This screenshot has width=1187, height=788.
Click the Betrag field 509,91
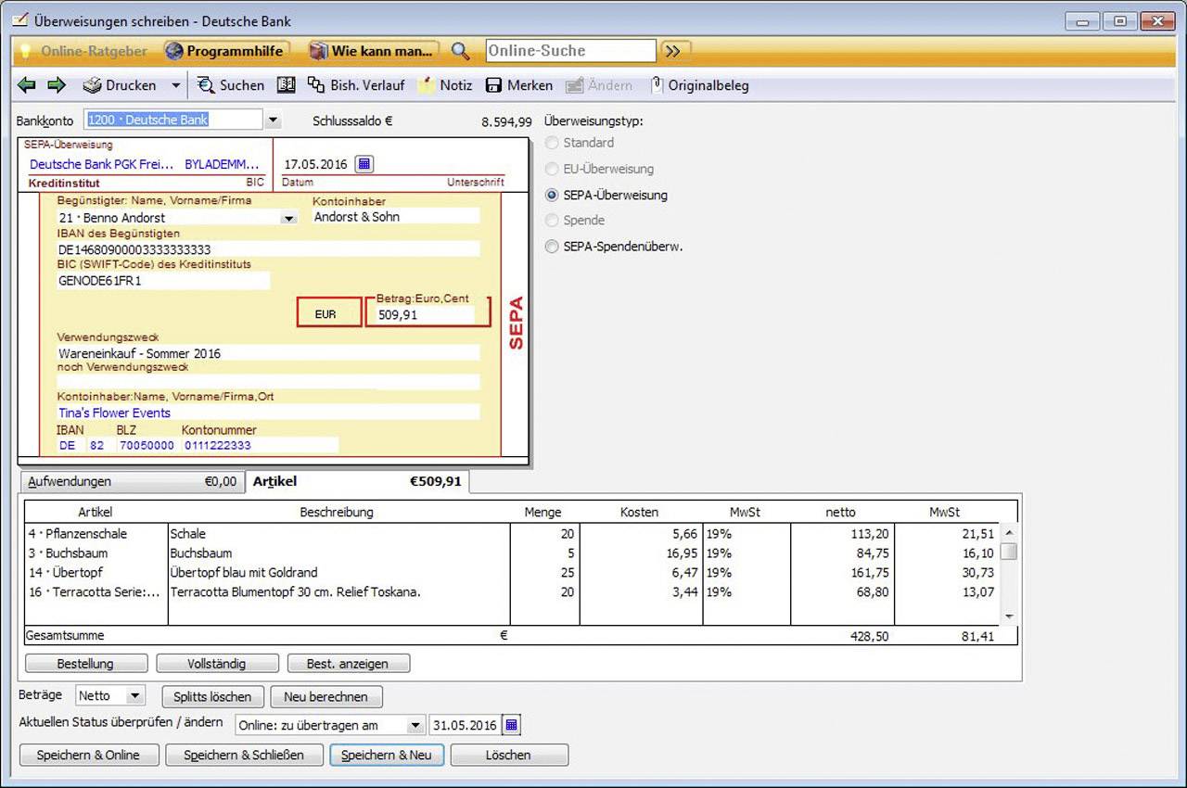(x=427, y=314)
